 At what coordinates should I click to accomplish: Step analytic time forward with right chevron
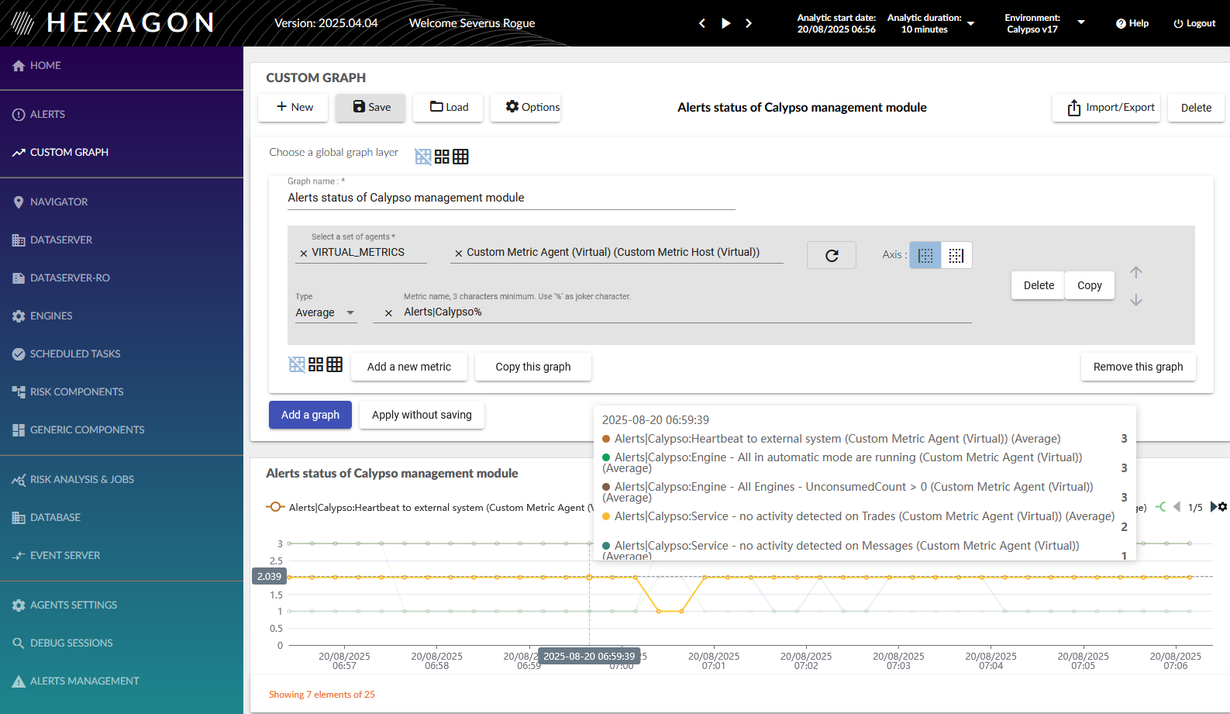tap(749, 23)
